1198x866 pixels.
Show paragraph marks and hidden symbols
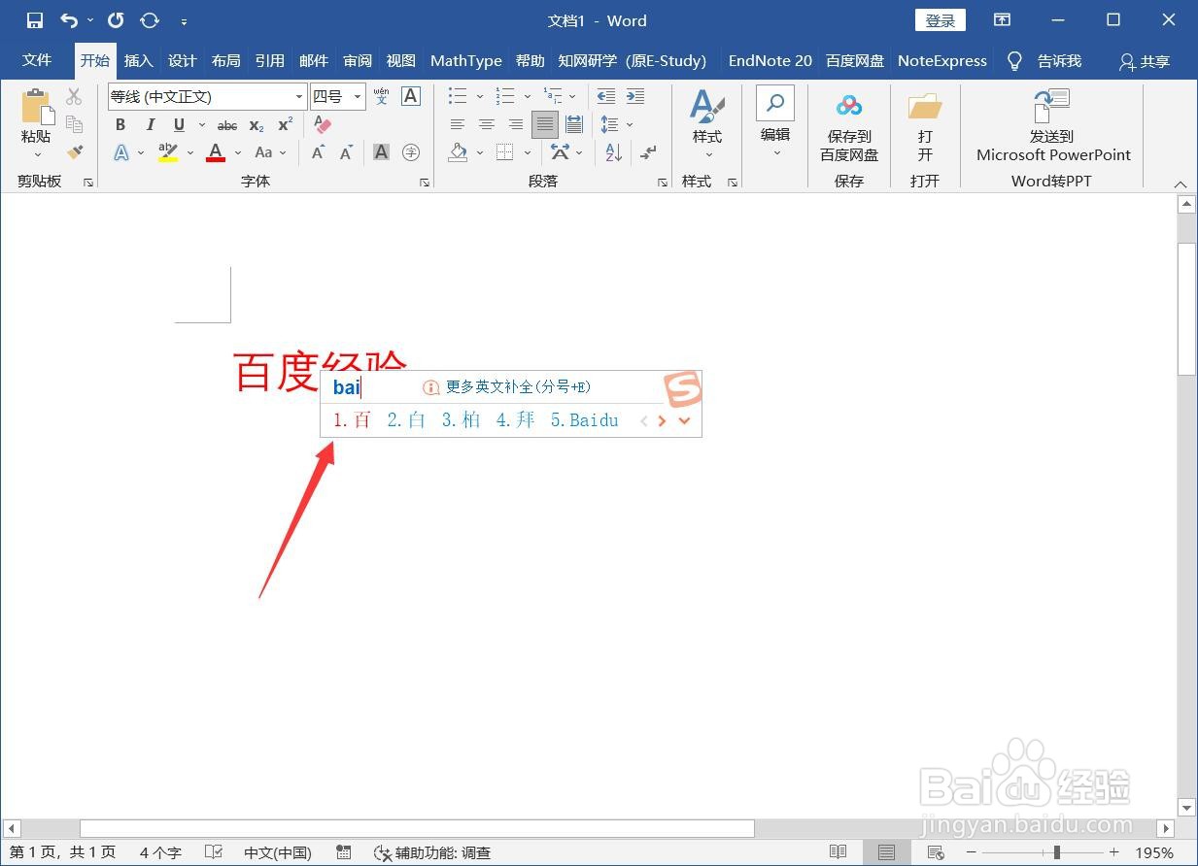tap(648, 152)
